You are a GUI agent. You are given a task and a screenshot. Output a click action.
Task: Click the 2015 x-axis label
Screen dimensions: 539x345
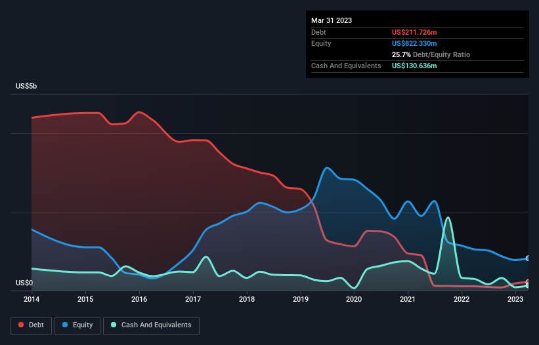[x=85, y=299]
